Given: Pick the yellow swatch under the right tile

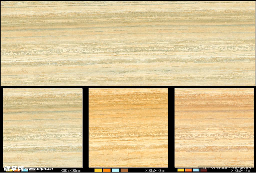Looking at the screenshot, I should pyautogui.click(x=181, y=170).
